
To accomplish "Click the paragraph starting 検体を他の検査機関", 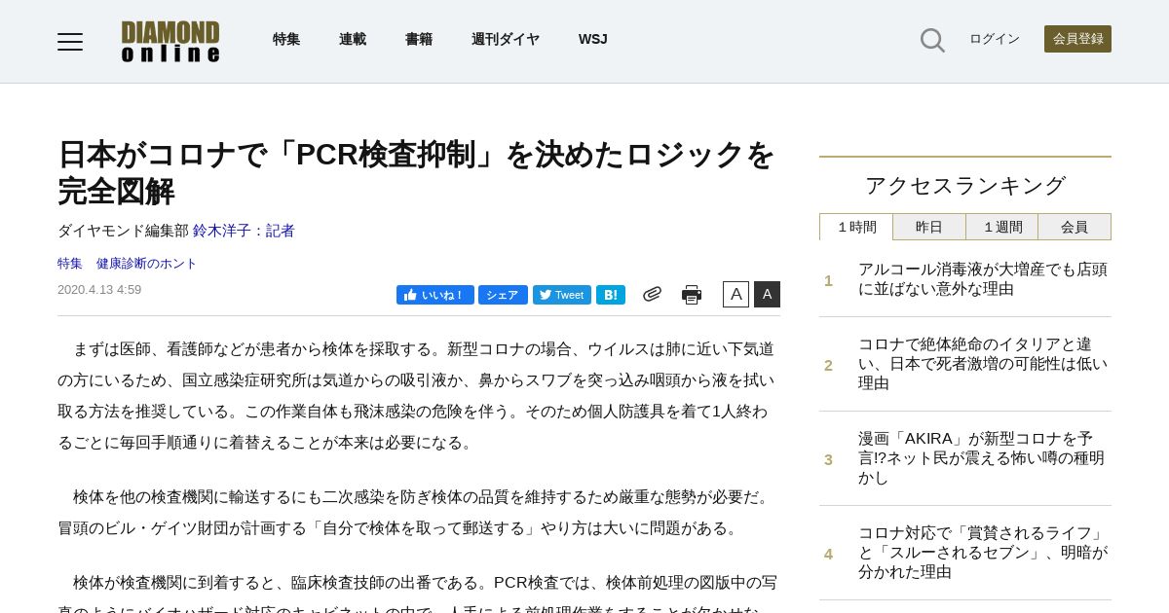I will tap(417, 512).
